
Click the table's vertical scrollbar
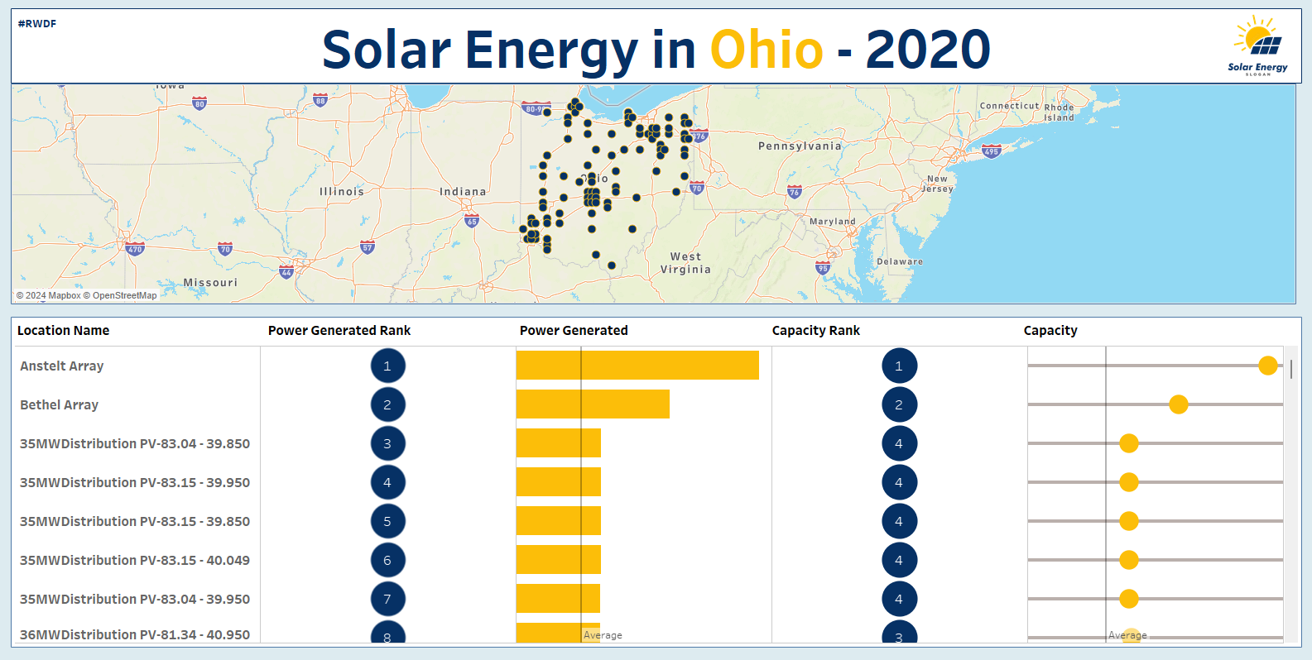point(1290,369)
